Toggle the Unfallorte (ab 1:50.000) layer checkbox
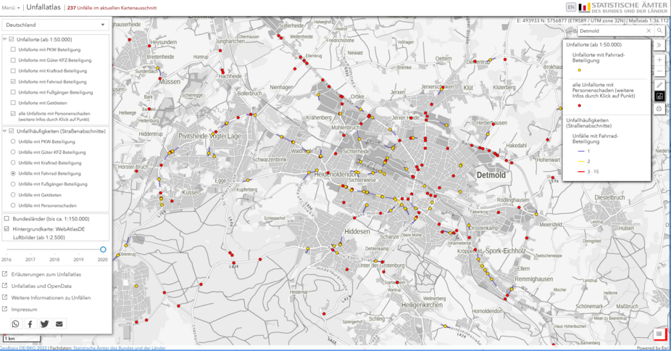The image size is (671, 351). (12, 39)
